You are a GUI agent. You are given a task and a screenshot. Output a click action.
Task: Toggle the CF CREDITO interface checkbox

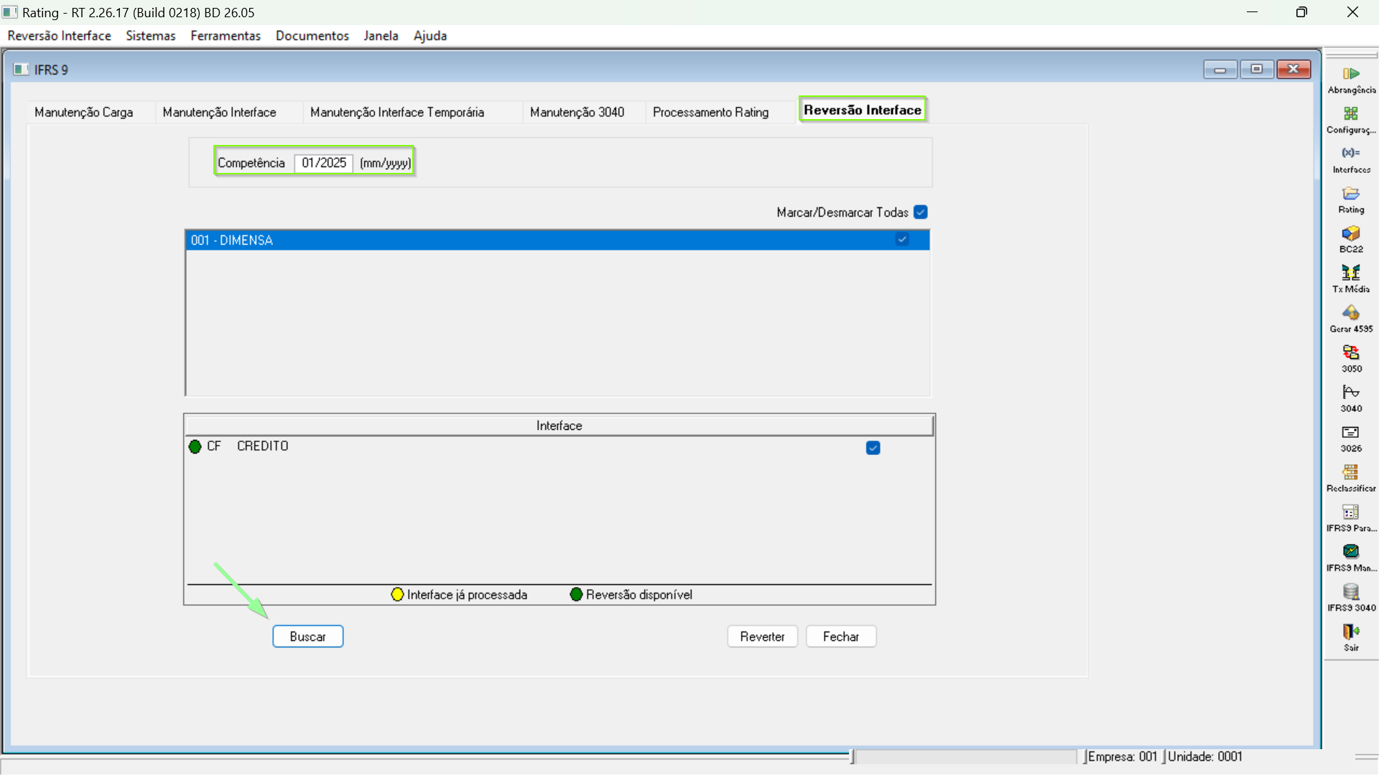873,448
